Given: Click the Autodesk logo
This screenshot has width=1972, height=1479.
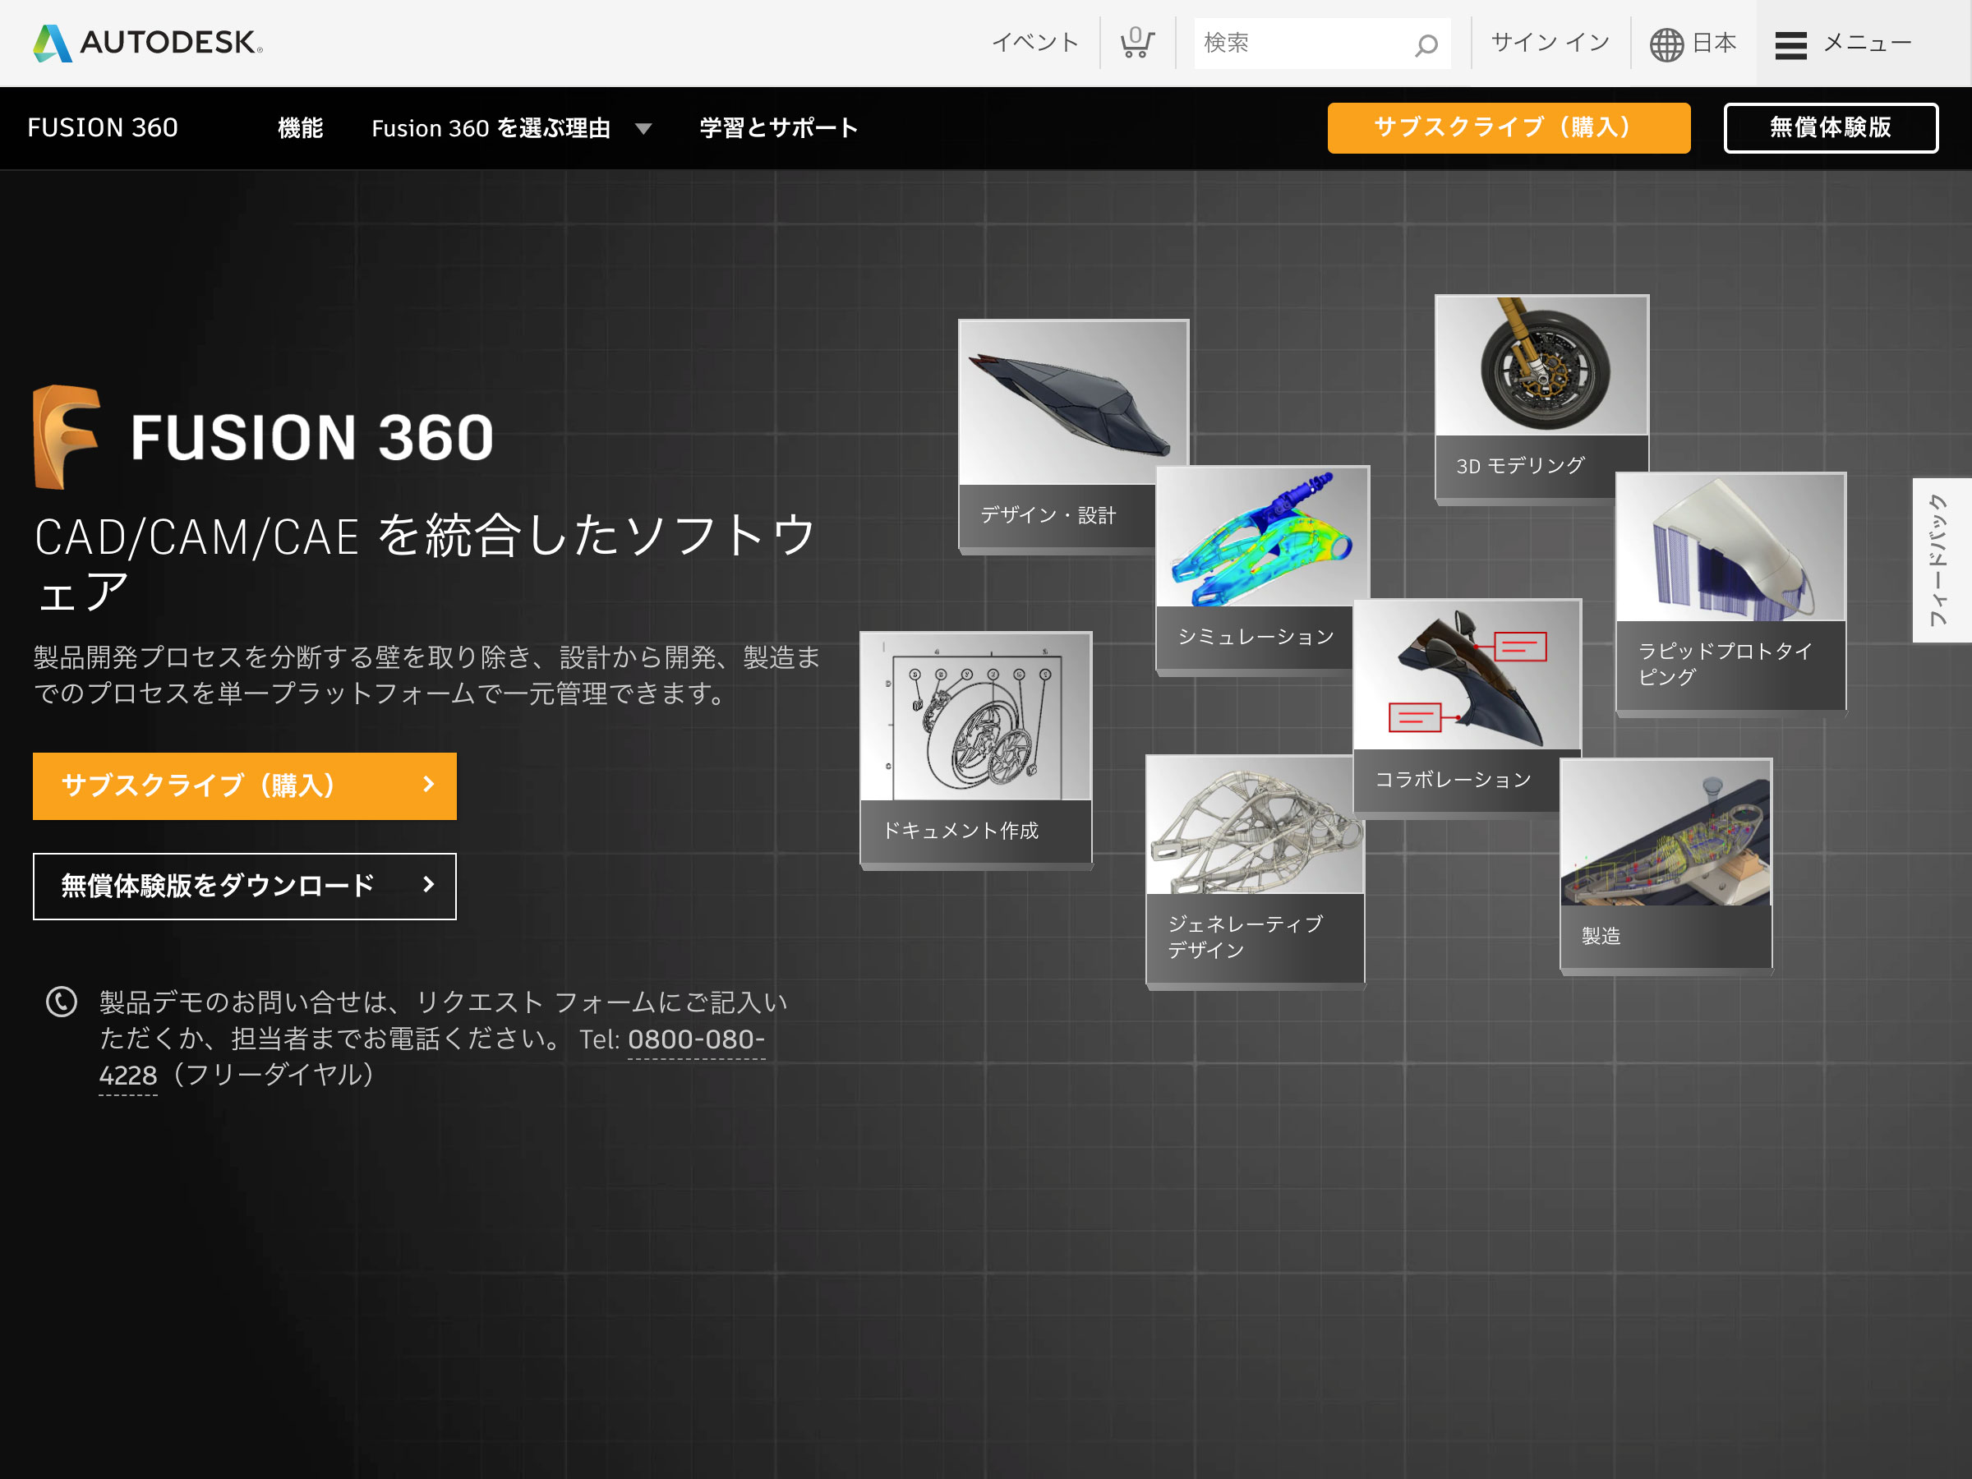Looking at the screenshot, I should coord(148,43).
